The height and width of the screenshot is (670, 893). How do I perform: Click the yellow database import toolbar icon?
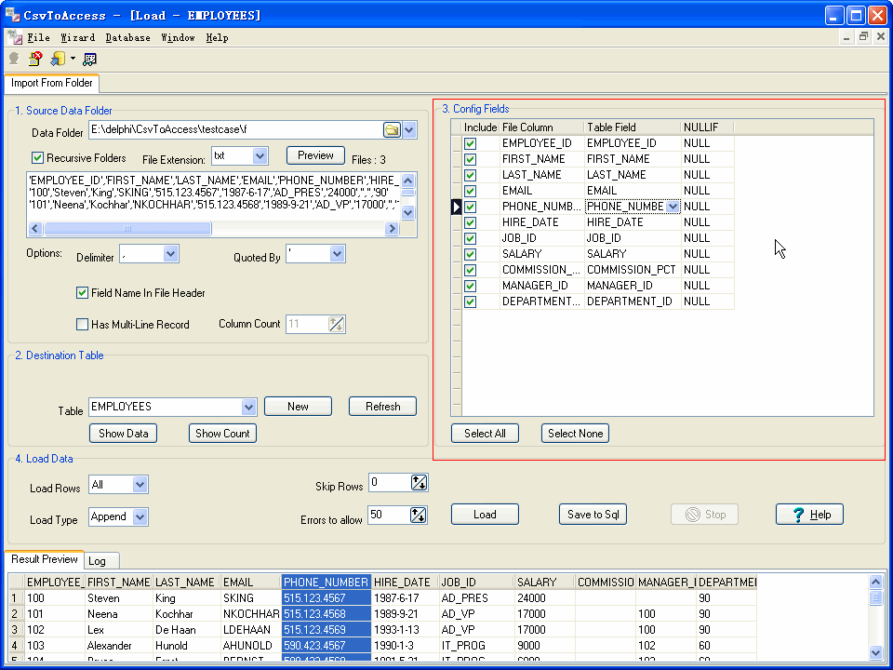58,59
